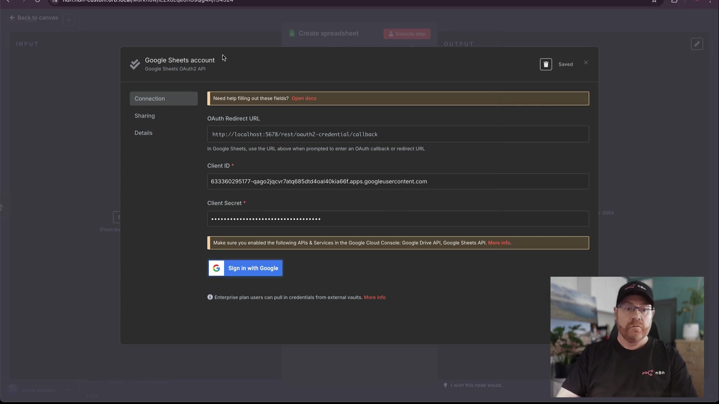Click the back arrow to canvas
This screenshot has width=719, height=404.
pyautogui.click(x=12, y=18)
